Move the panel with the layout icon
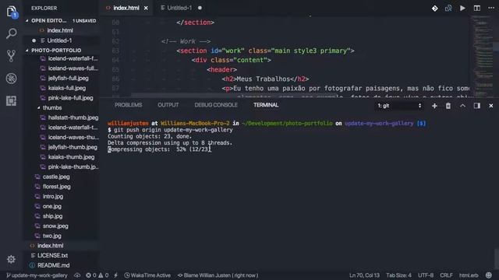This screenshot has width=499, height=280. pos(476,106)
